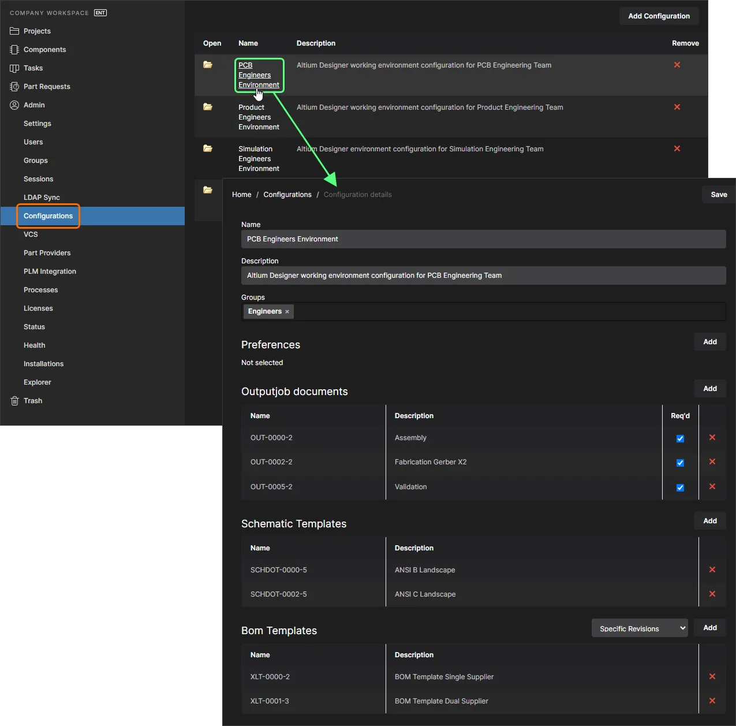This screenshot has width=736, height=726.
Task: Open Health admin page
Action: point(35,345)
